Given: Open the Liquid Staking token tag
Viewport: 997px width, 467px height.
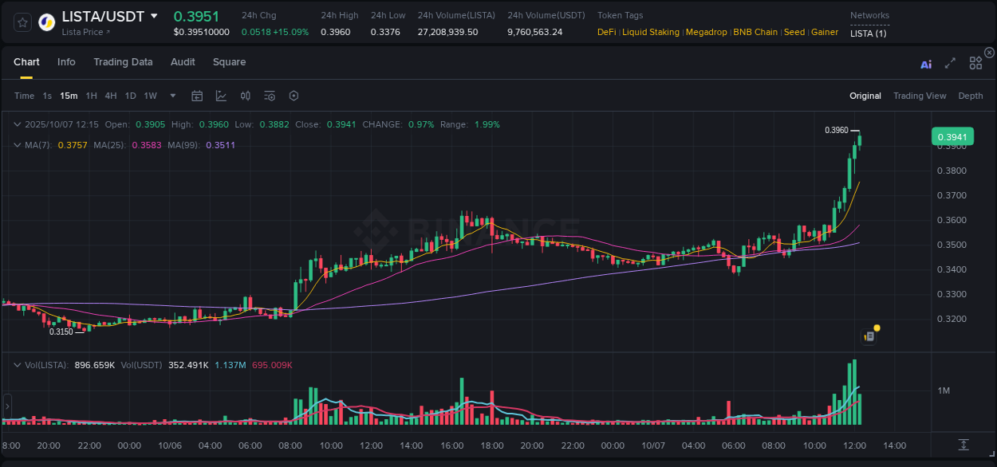Looking at the screenshot, I should pos(650,32).
